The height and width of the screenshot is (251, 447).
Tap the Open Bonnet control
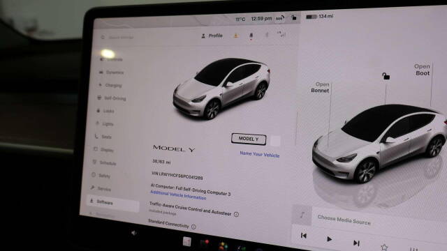(x=320, y=88)
